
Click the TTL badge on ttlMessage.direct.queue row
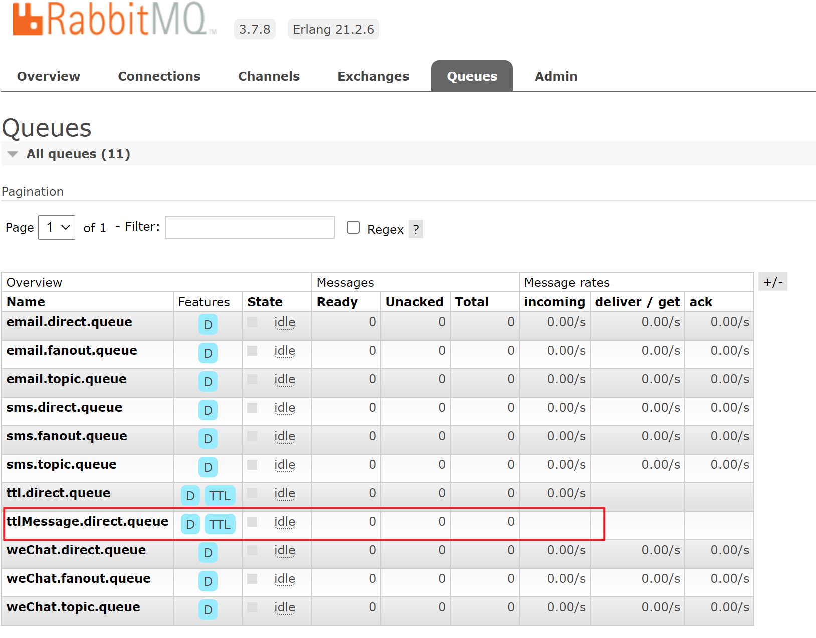(220, 524)
